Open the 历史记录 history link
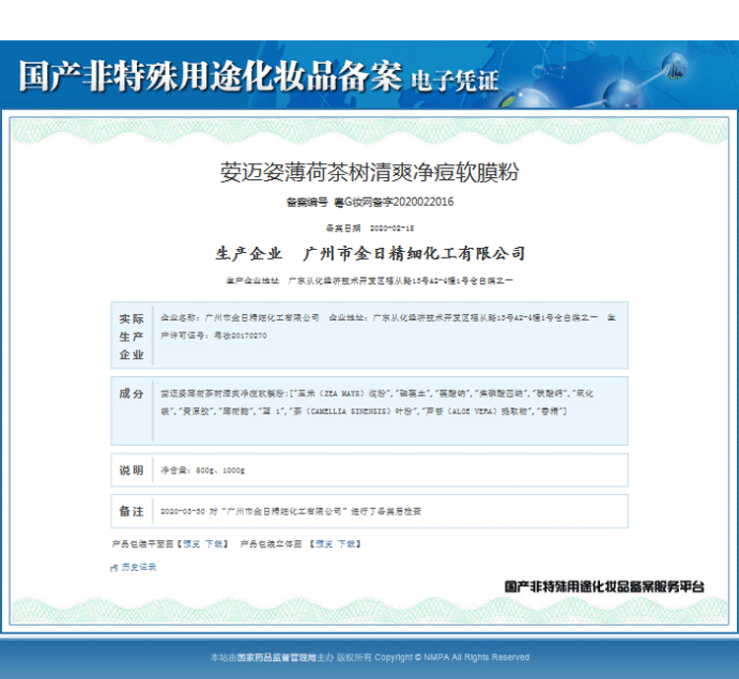The image size is (739, 679). [x=139, y=567]
